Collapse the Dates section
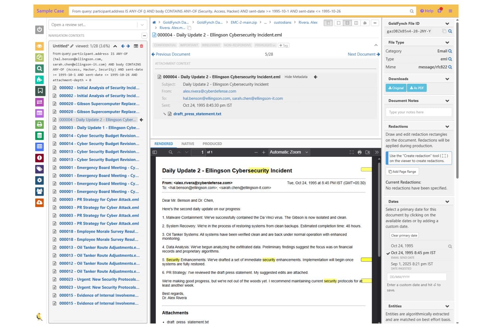This screenshot has height=328, width=492. (x=447, y=202)
